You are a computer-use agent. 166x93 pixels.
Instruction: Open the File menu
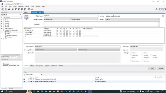point(2,6)
